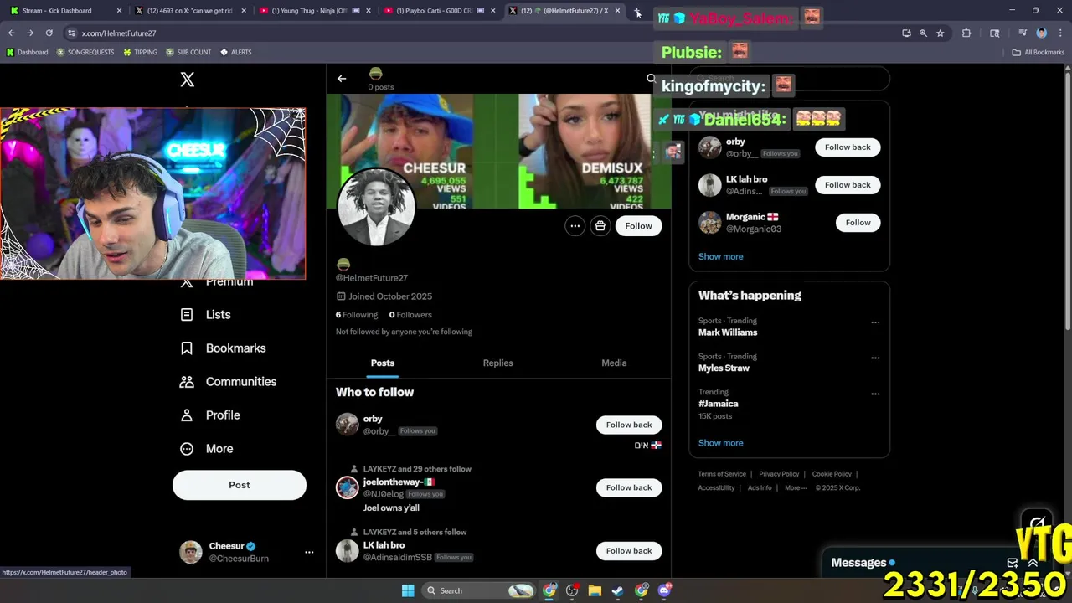This screenshot has width=1072, height=603.
Task: Open the Terms of Service link
Action: pos(722,474)
